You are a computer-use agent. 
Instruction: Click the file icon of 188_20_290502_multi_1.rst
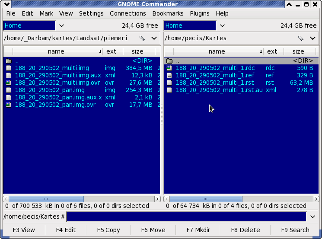point(169,83)
